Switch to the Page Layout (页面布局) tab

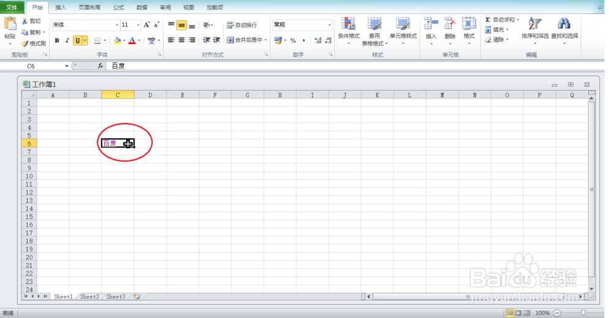(x=89, y=7)
